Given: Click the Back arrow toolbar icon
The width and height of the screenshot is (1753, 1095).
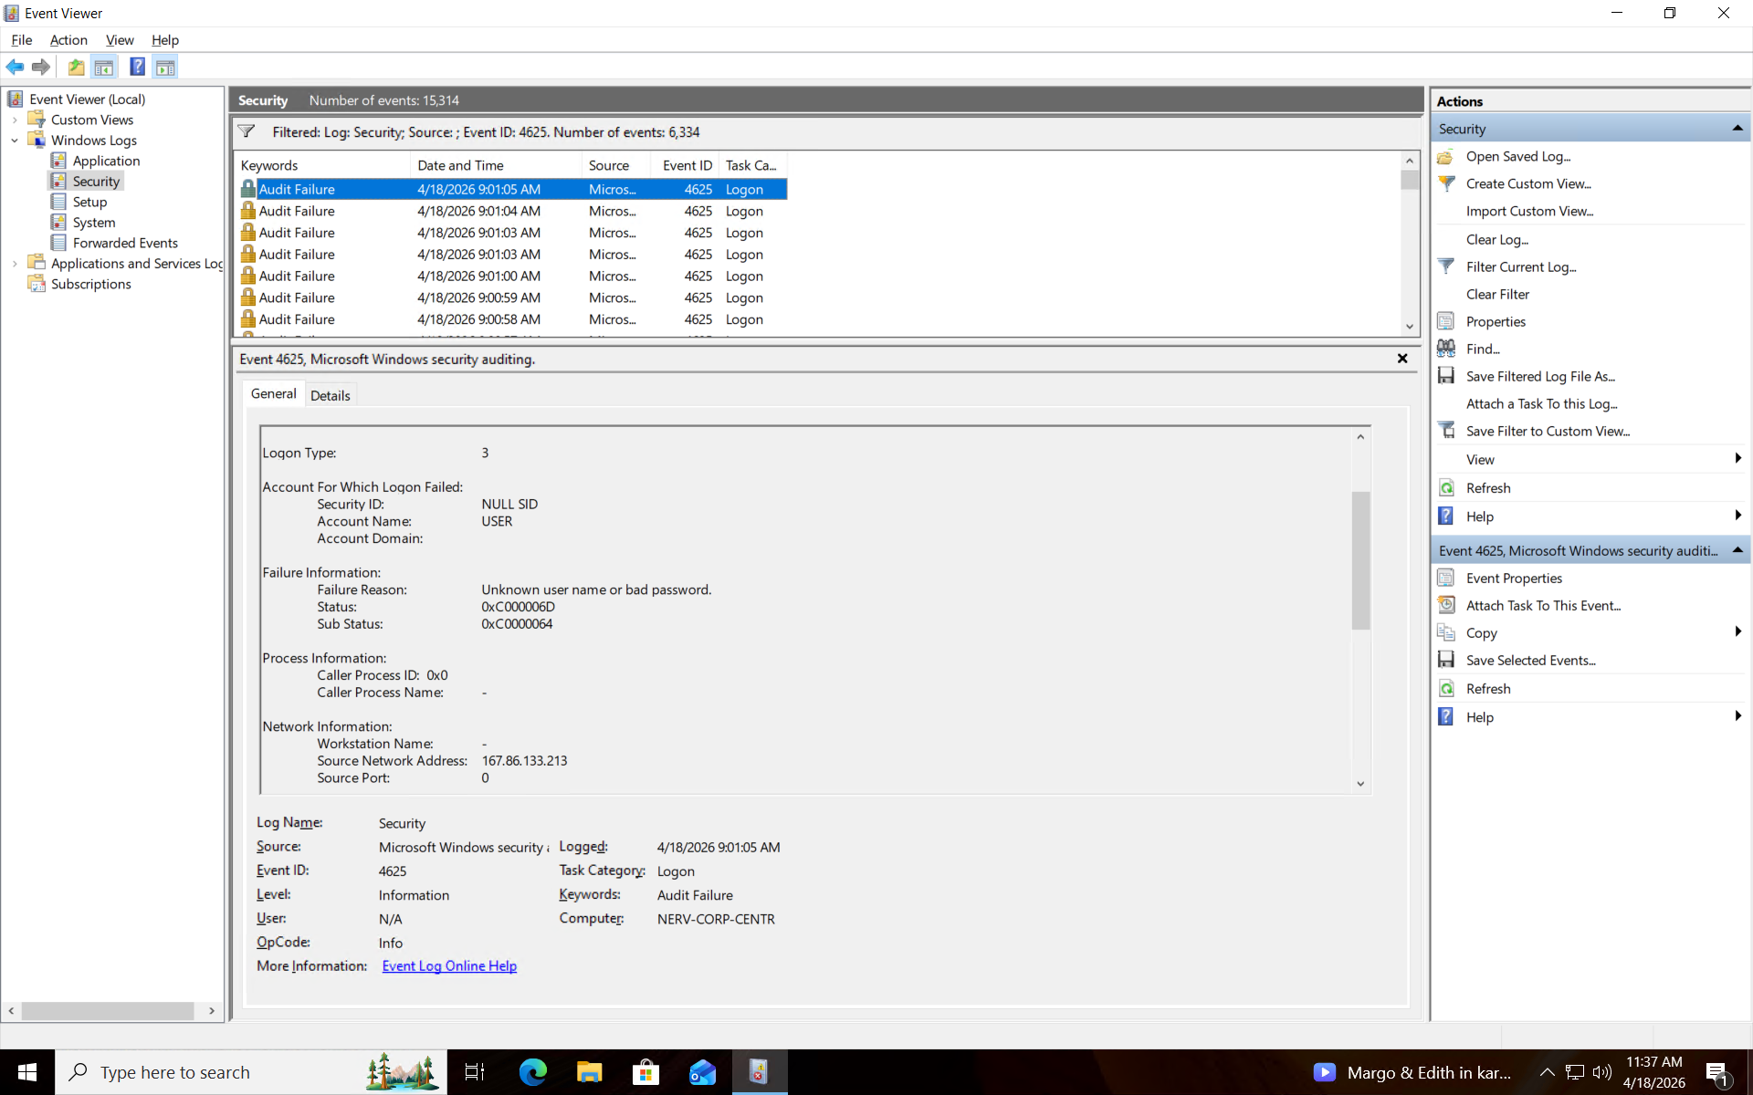Looking at the screenshot, I should click(x=15, y=67).
